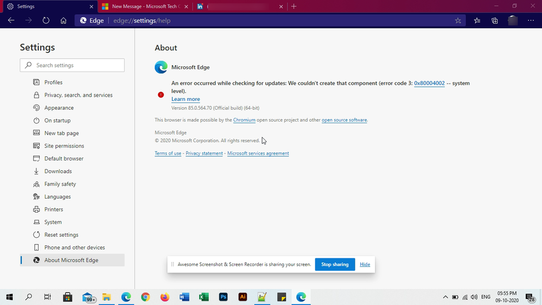Open the Settings and more ellipsis menu

tap(531, 21)
